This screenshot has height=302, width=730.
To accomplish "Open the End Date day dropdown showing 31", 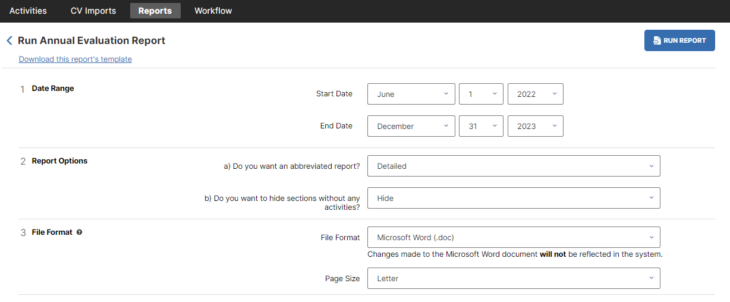I will 482,126.
